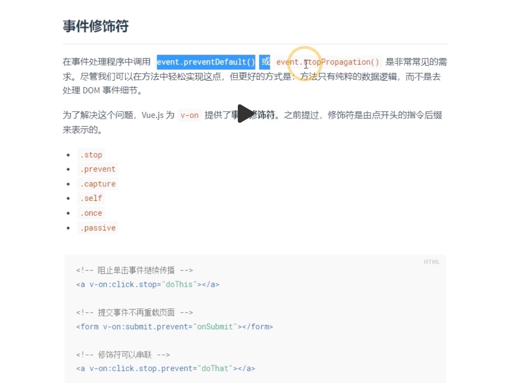Click the event.stopPropagation() inline code
509x383 pixels.
327,62
